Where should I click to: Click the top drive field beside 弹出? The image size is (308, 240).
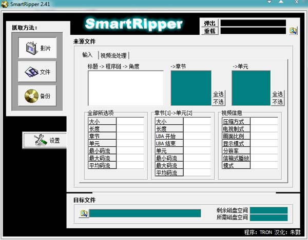click(253, 23)
